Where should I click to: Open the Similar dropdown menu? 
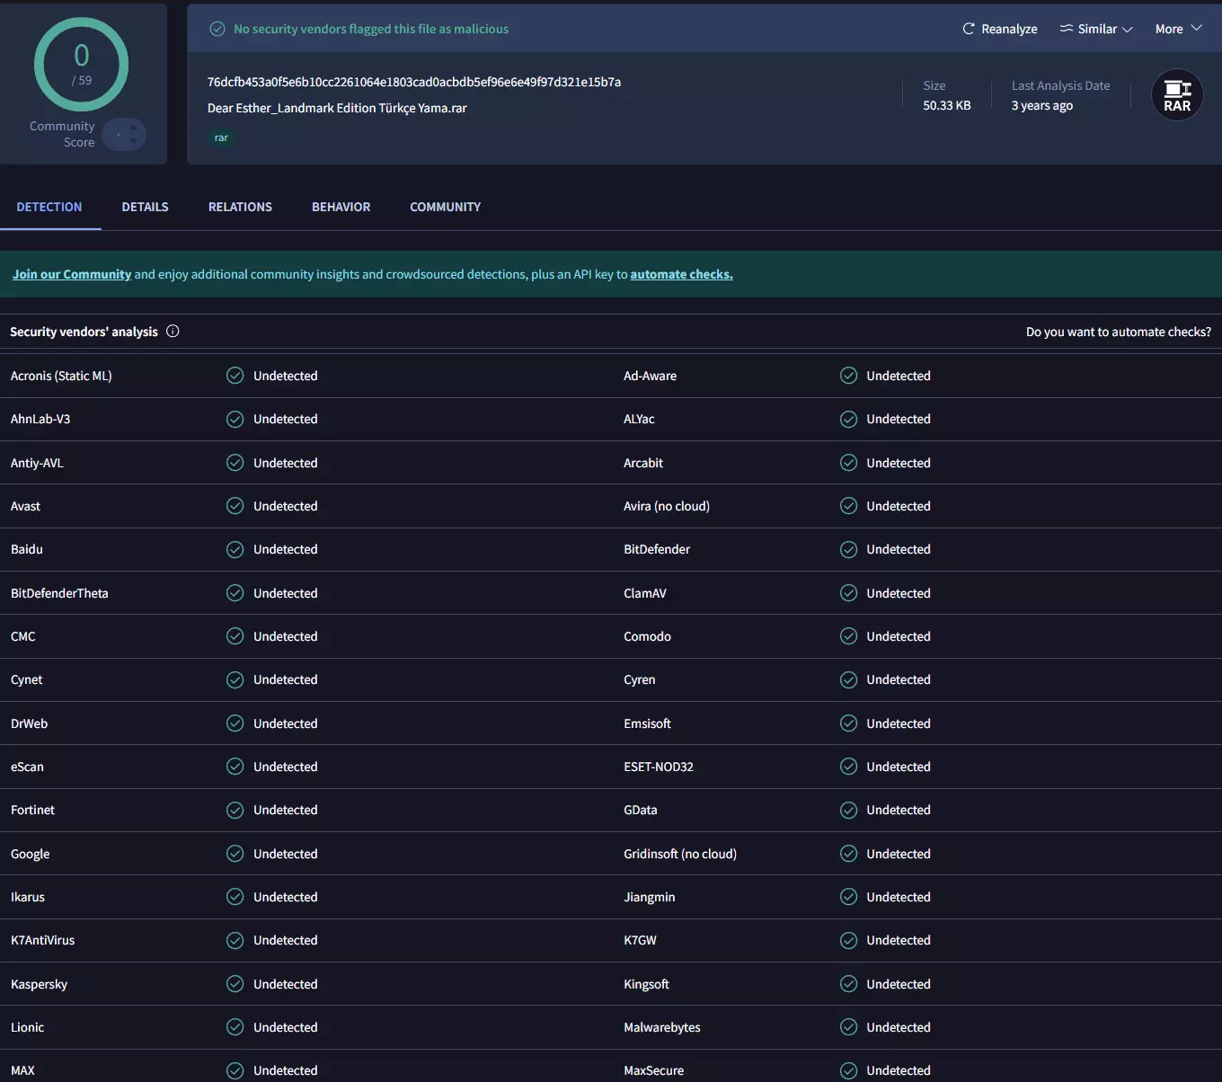click(x=1096, y=29)
